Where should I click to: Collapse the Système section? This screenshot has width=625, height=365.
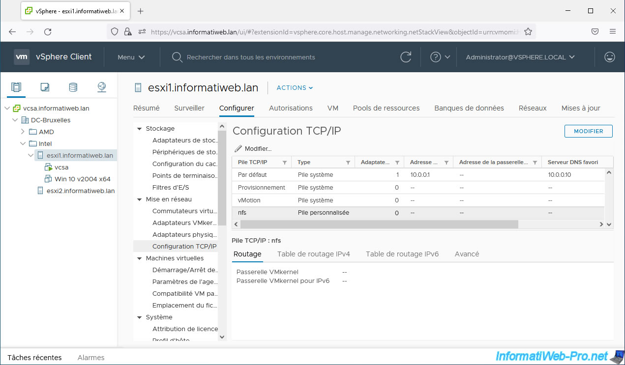139,317
